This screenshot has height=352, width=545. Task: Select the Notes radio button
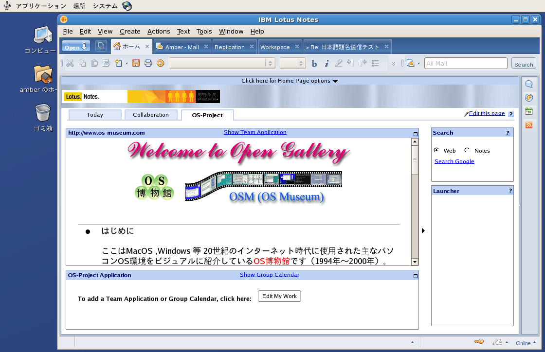[467, 150]
